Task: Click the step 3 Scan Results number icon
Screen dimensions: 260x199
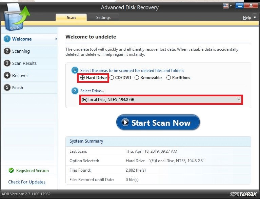Action: (x=7, y=63)
